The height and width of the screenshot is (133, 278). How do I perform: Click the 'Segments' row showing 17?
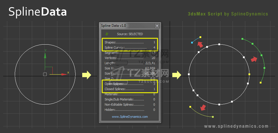130,53
